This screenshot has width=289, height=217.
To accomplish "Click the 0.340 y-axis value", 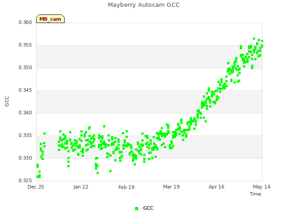I will (x=25, y=113).
